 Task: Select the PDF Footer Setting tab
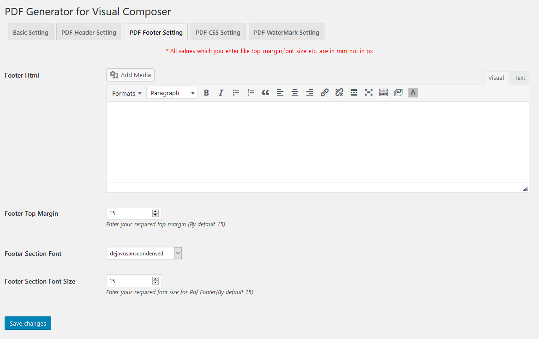[x=156, y=32]
